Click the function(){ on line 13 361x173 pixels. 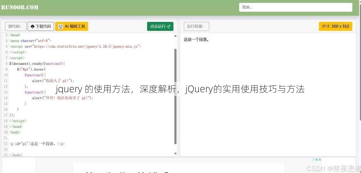[35, 92]
